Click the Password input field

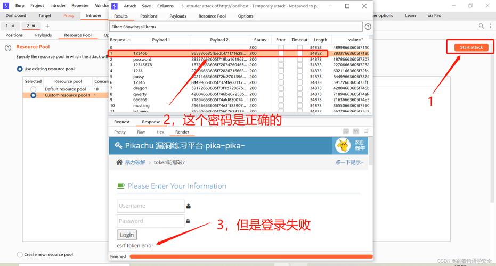151,221
